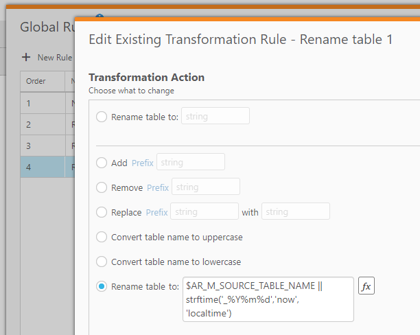Select the expression-based Rename table radio
This screenshot has height=335, width=420.
[102, 286]
